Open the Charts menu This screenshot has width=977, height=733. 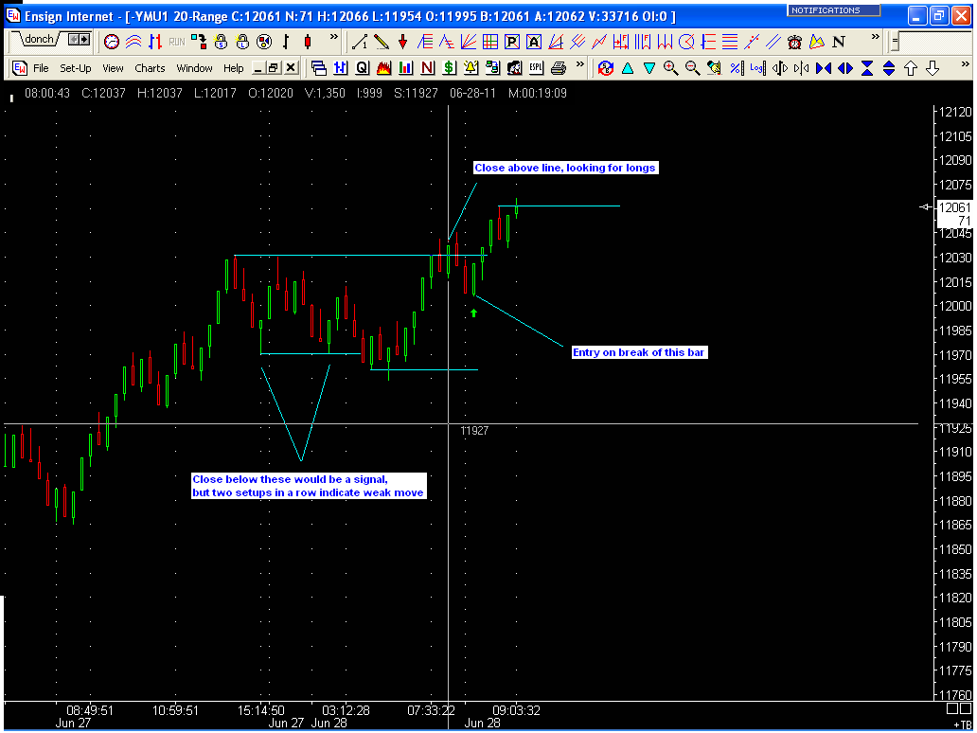coord(150,68)
